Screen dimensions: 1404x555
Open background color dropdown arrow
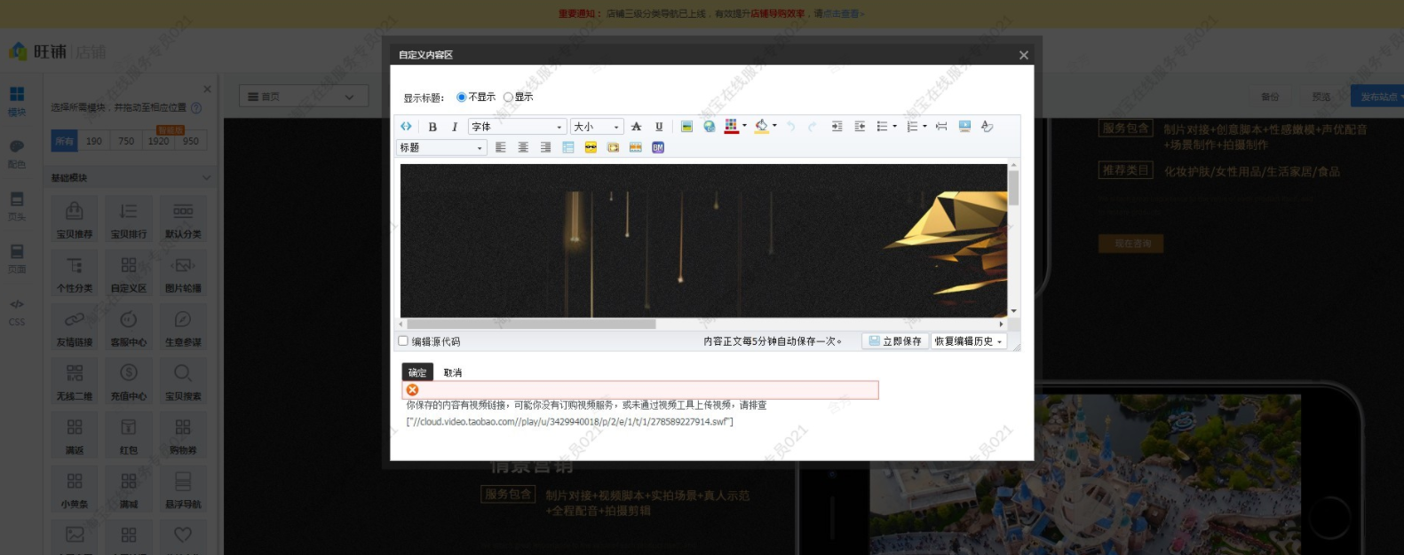(774, 126)
